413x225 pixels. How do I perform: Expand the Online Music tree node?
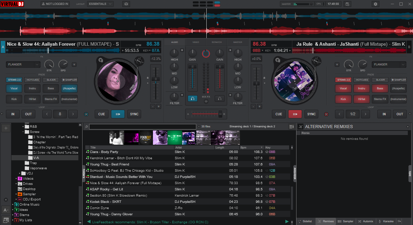[12, 205]
